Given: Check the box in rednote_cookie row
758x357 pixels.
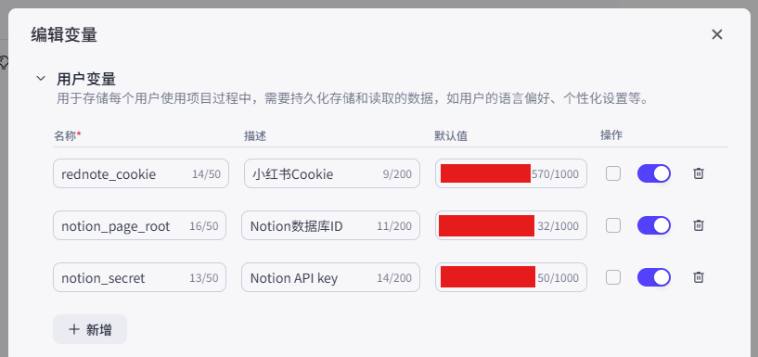Looking at the screenshot, I should tap(613, 173).
